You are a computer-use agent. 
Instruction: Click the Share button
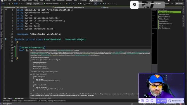pyautogui.click(x=167, y=4)
